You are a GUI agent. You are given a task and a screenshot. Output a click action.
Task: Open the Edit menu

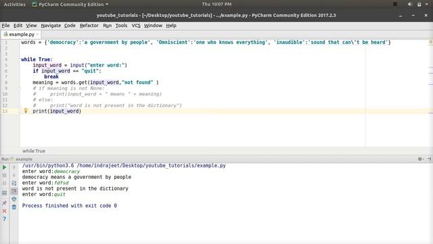pos(18,26)
